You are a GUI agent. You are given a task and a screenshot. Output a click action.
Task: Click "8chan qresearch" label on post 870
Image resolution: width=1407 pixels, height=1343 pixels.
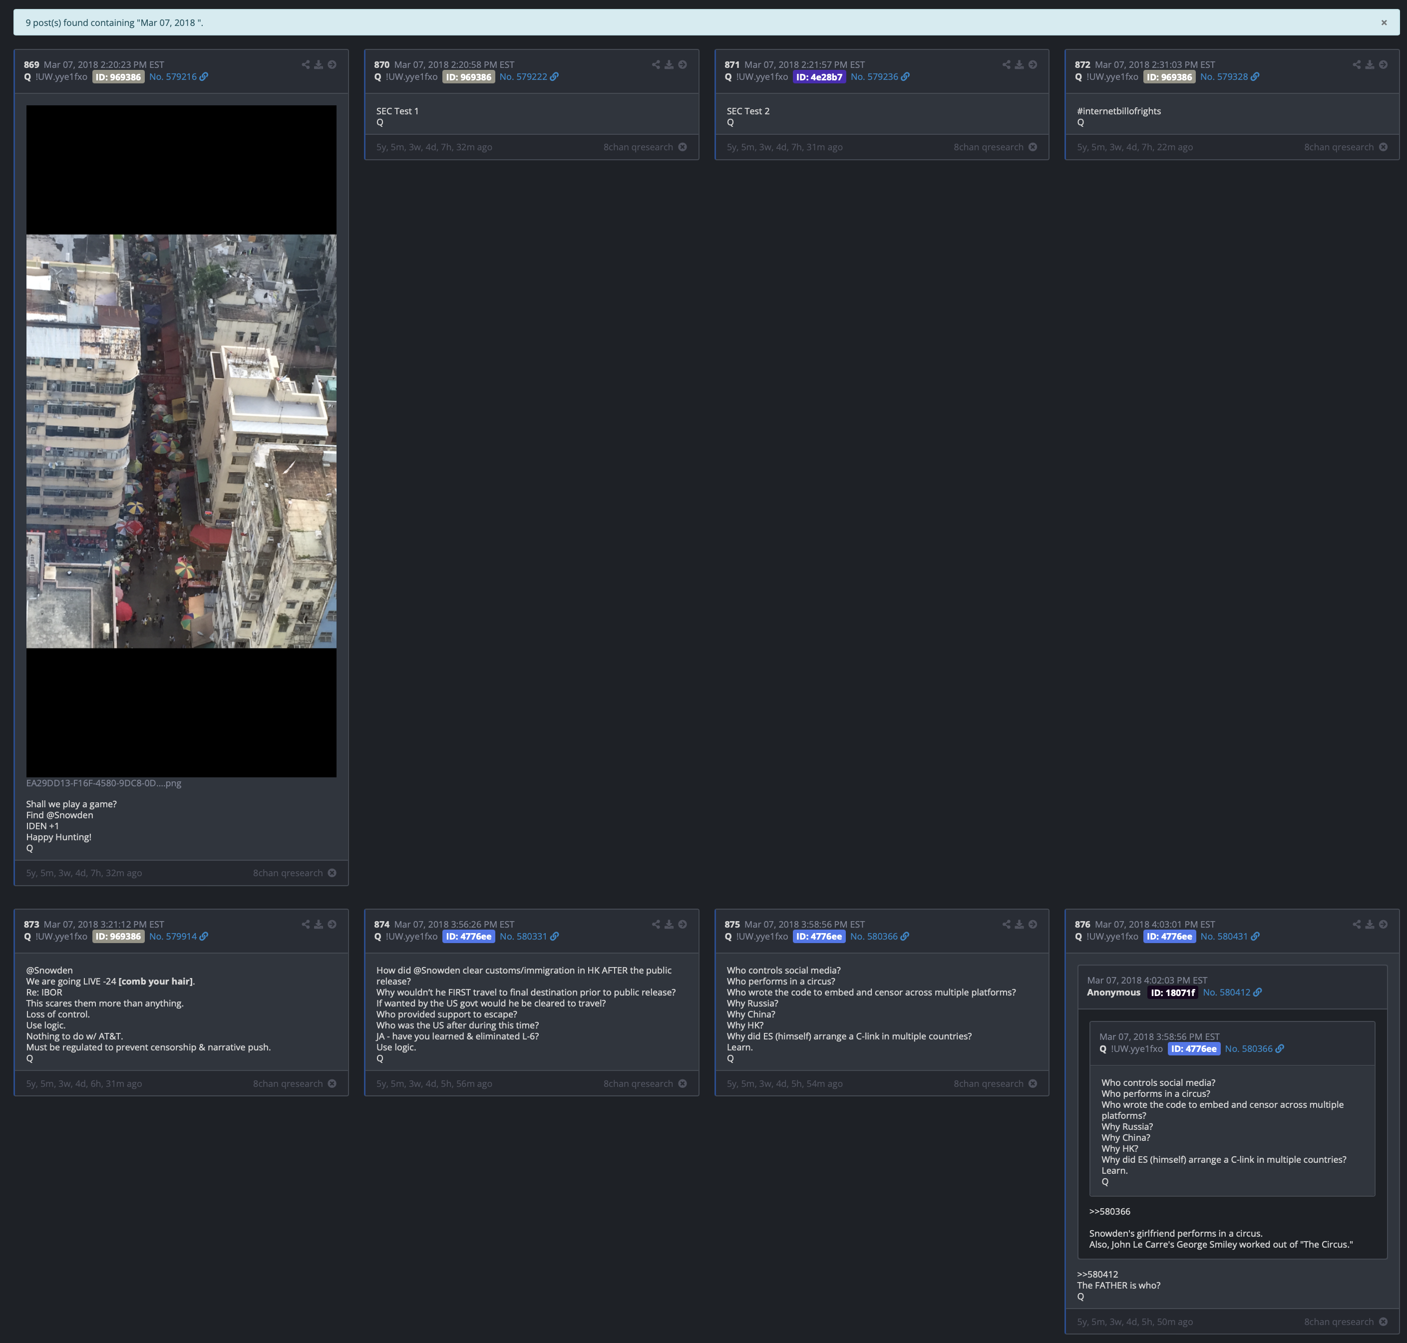click(x=638, y=147)
